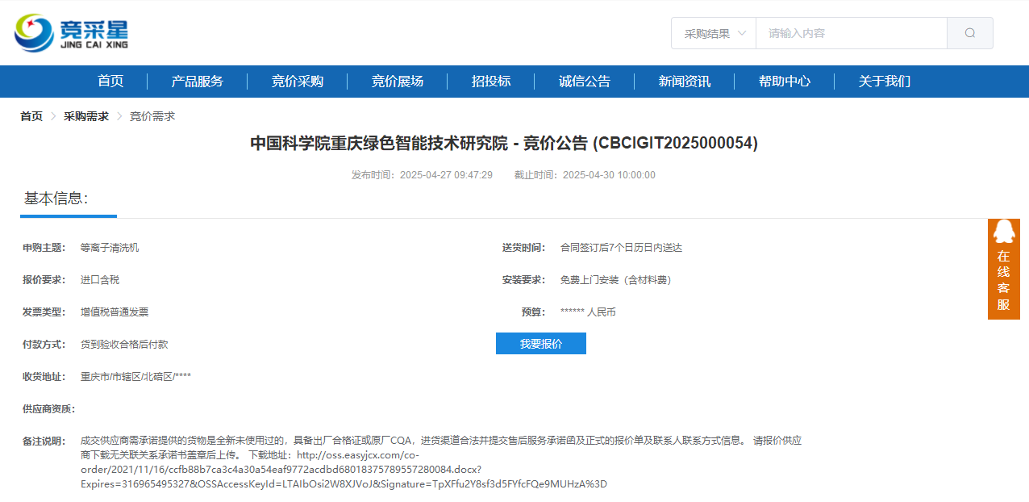This screenshot has height=502, width=1029.
Task: Click inside the 请输入内容 search field
Action: coord(847,33)
